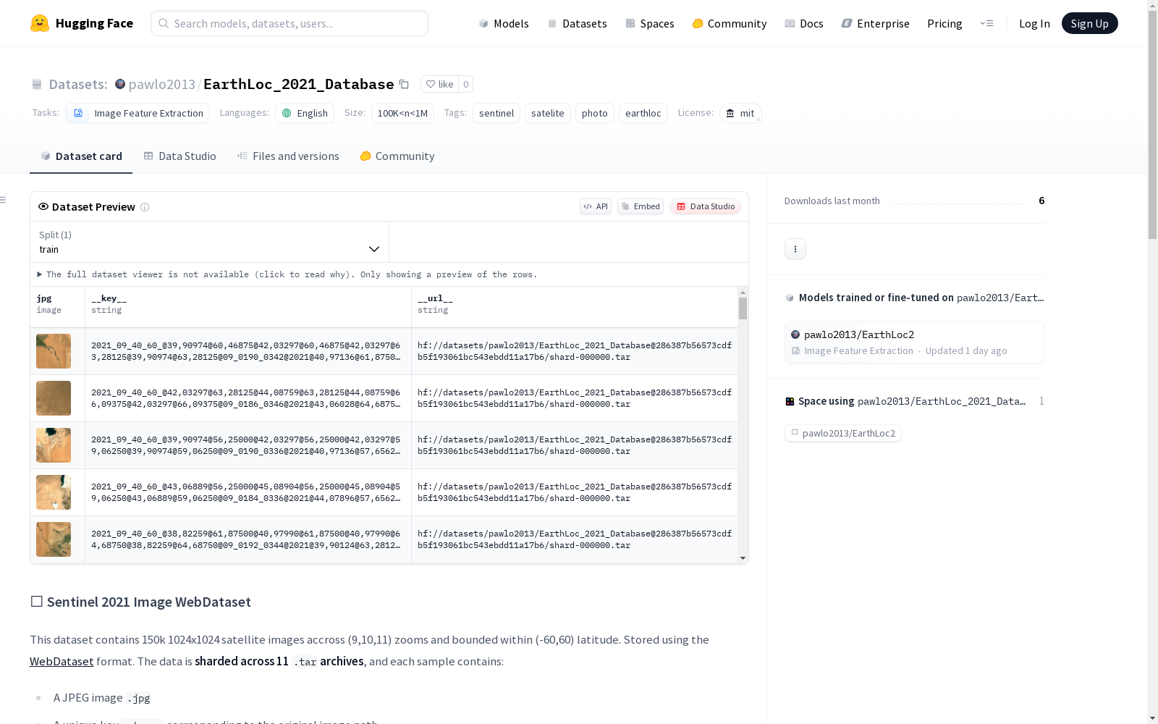The width and height of the screenshot is (1158, 724).
Task: Click the Sign Up button
Action: [1090, 23]
